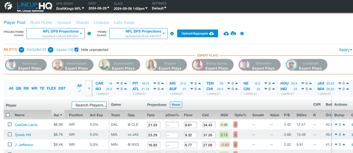Increase PIT team bump up arrow
Viewport: 353px width, 153px height.
click(162, 83)
